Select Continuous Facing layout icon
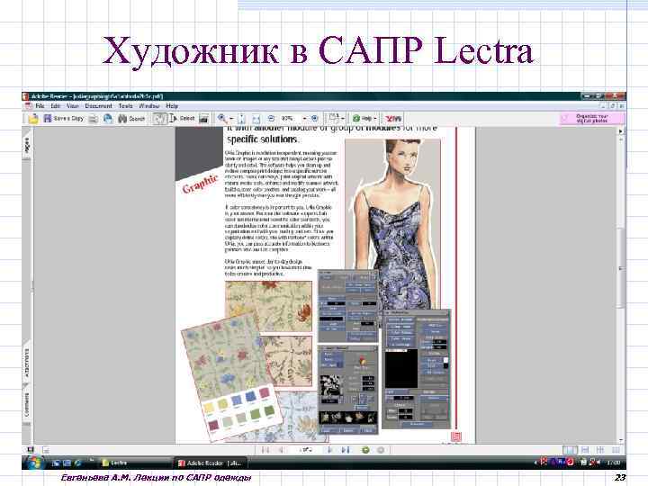 pyautogui.click(x=600, y=450)
